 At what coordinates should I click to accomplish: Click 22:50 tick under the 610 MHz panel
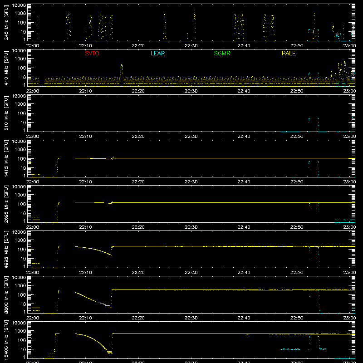(x=297, y=137)
